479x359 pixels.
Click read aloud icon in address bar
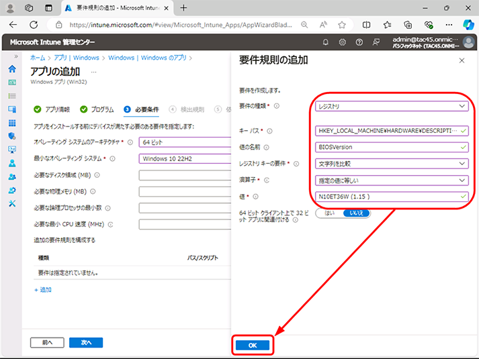click(323, 25)
